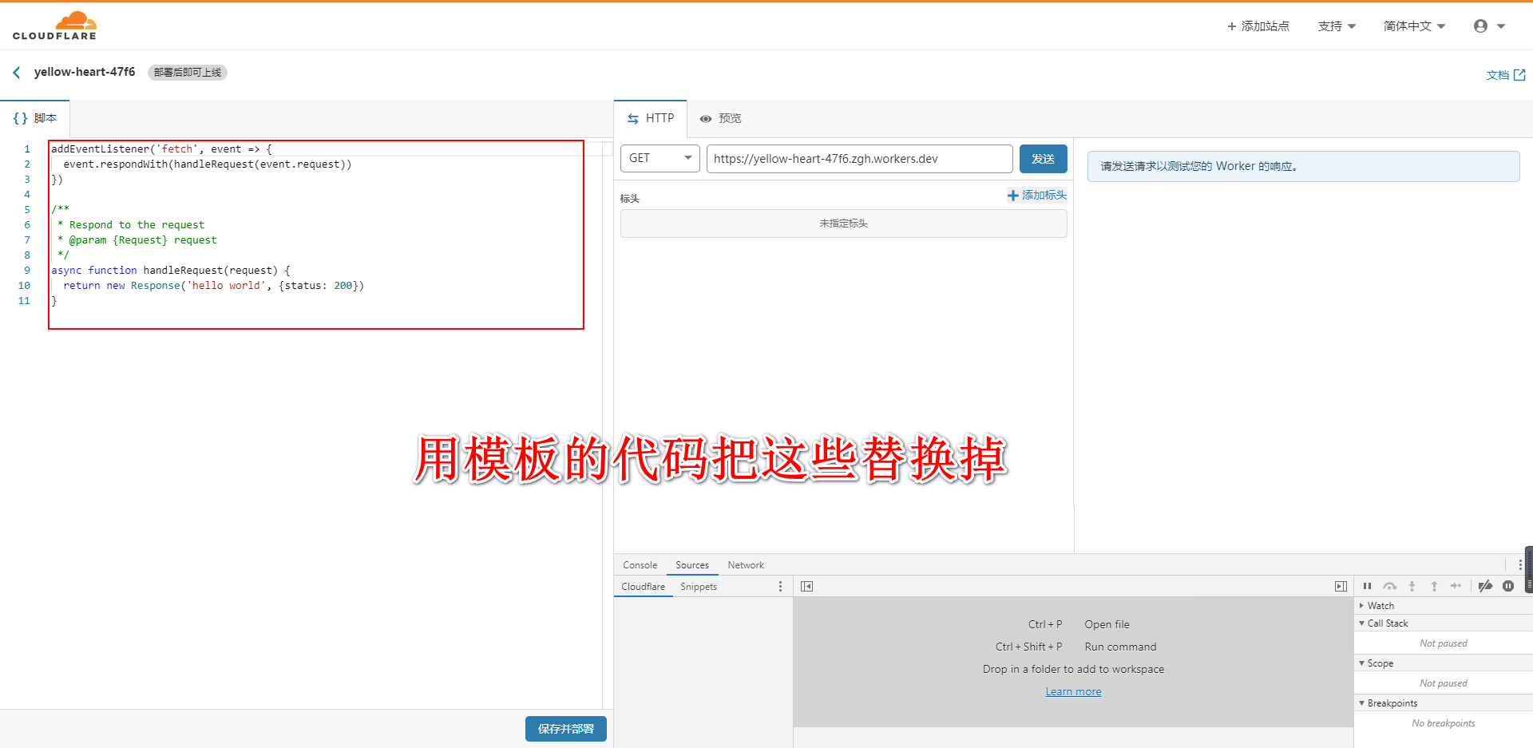1533x748 pixels.
Task: Click the step out of function icon
Action: (x=1434, y=586)
